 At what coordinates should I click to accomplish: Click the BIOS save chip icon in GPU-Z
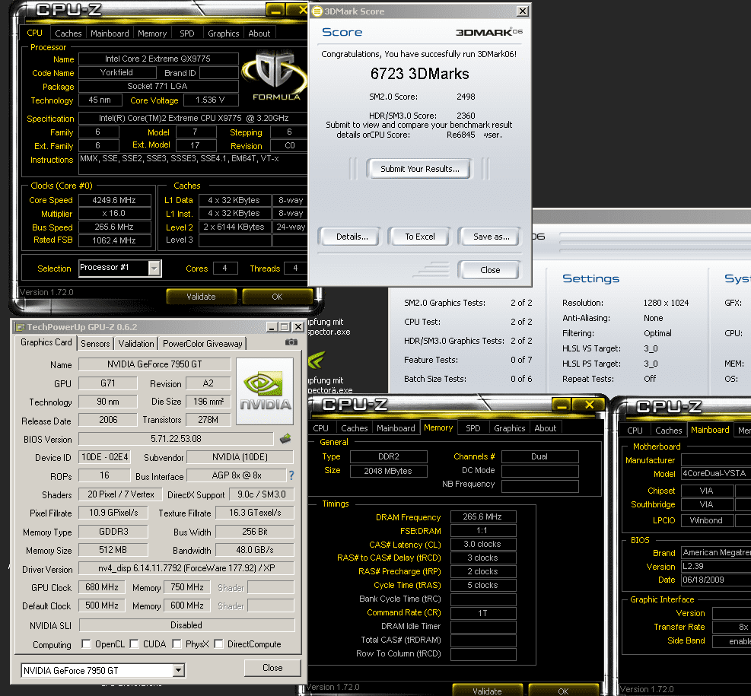point(285,438)
